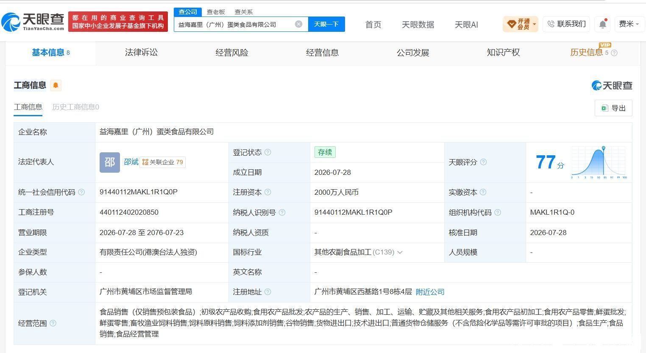Image resolution: width=646 pixels, height=353 pixels.
Task: Click the help icon next to 实缴资本
Action: click(483, 192)
